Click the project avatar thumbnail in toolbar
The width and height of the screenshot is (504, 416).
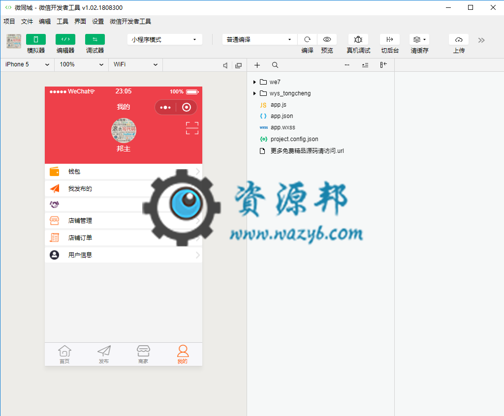pyautogui.click(x=14, y=41)
